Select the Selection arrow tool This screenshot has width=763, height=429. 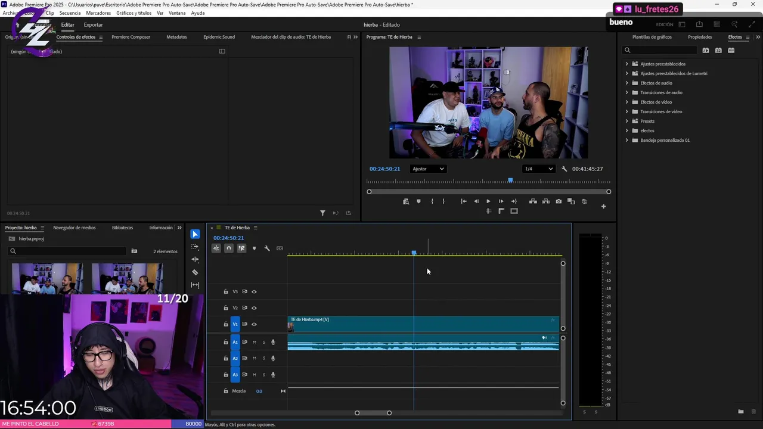point(195,234)
